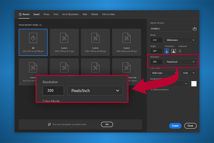This screenshot has height=143, width=214.
Task: Save the document preset icon
Action: coord(195,29)
